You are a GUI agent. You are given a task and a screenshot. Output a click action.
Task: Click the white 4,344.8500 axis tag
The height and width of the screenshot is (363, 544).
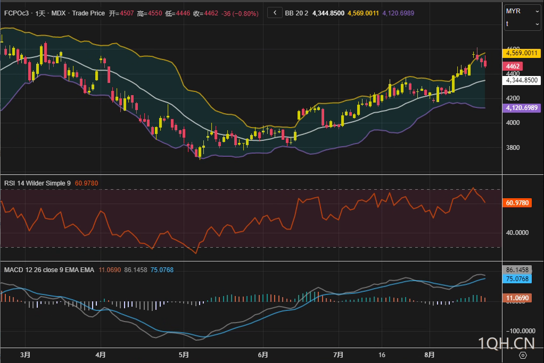tap(522, 80)
